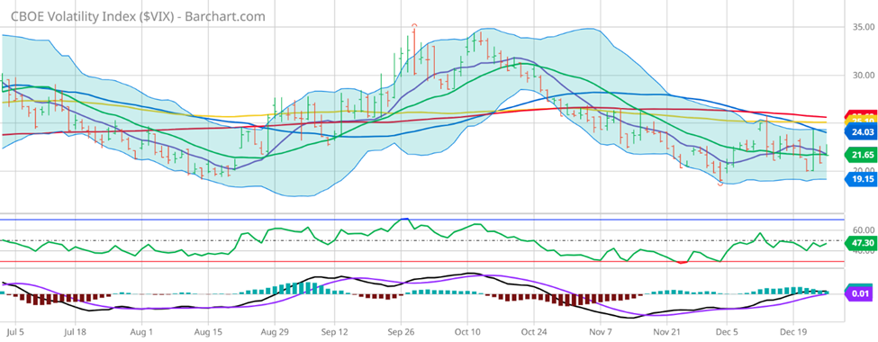Click the 30.00 price axis label
The image size is (878, 342).
pyautogui.click(x=863, y=76)
